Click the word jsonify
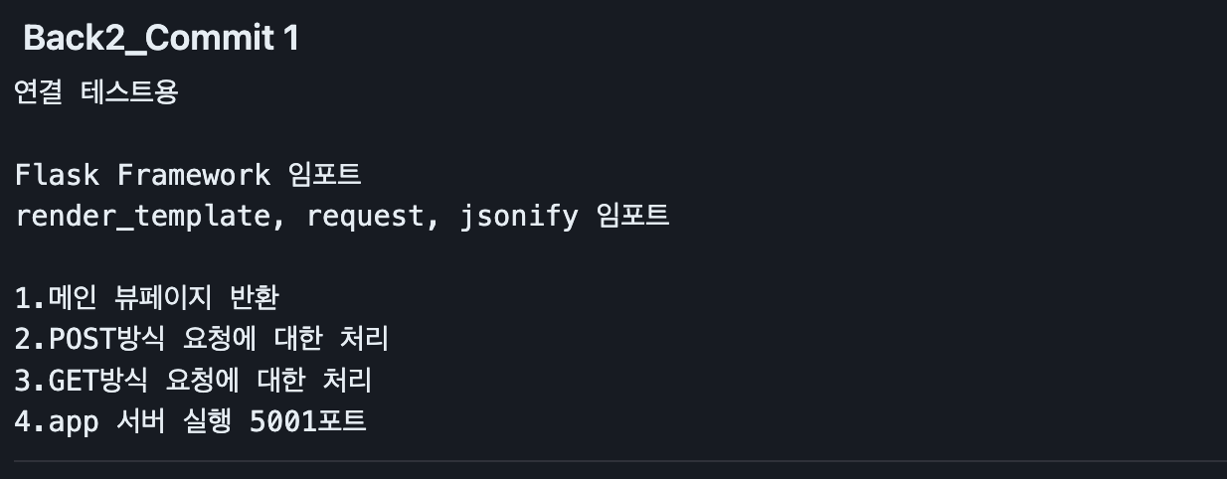The height and width of the screenshot is (479, 1227). coord(519,216)
